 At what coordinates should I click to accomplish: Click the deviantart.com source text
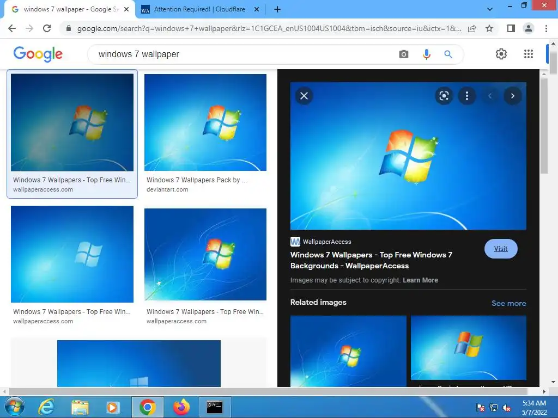click(167, 189)
